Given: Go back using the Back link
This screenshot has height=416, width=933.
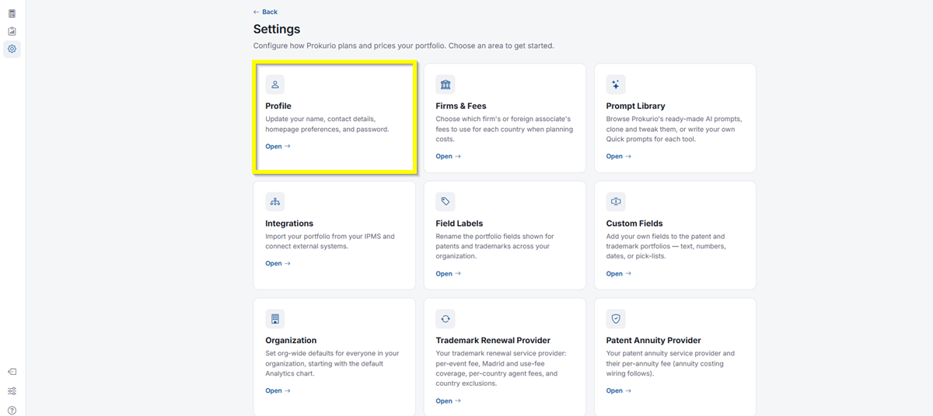Looking at the screenshot, I should coord(265,12).
